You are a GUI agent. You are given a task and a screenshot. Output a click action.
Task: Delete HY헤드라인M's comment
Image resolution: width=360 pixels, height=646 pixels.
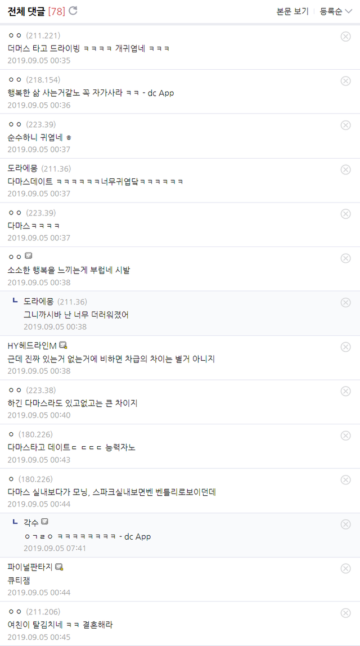345,347
